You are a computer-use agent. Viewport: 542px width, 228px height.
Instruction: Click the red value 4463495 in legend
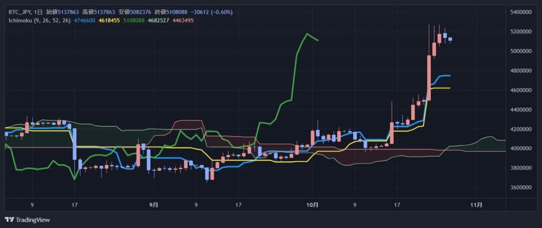tap(183, 21)
